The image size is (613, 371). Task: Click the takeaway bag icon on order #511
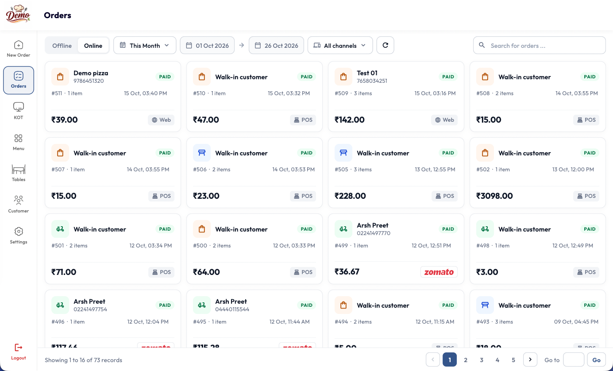[x=60, y=77]
